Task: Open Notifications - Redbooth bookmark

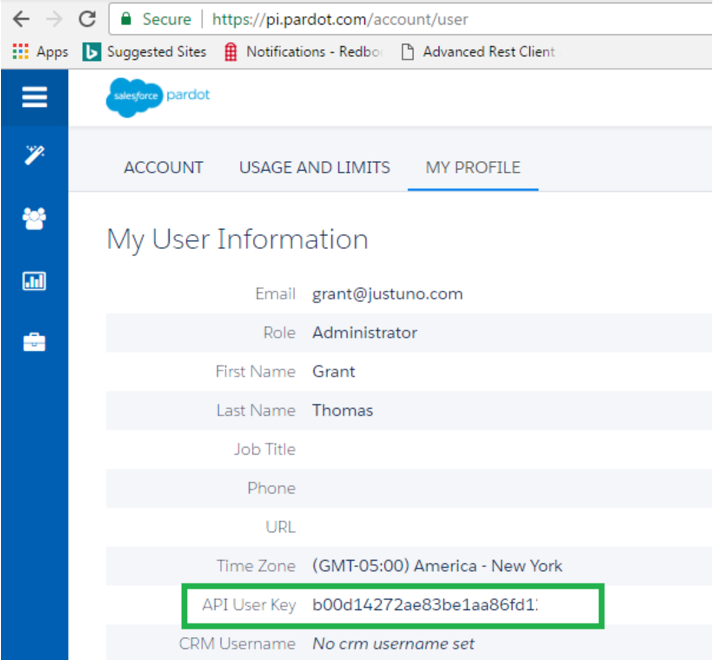Action: tap(303, 52)
